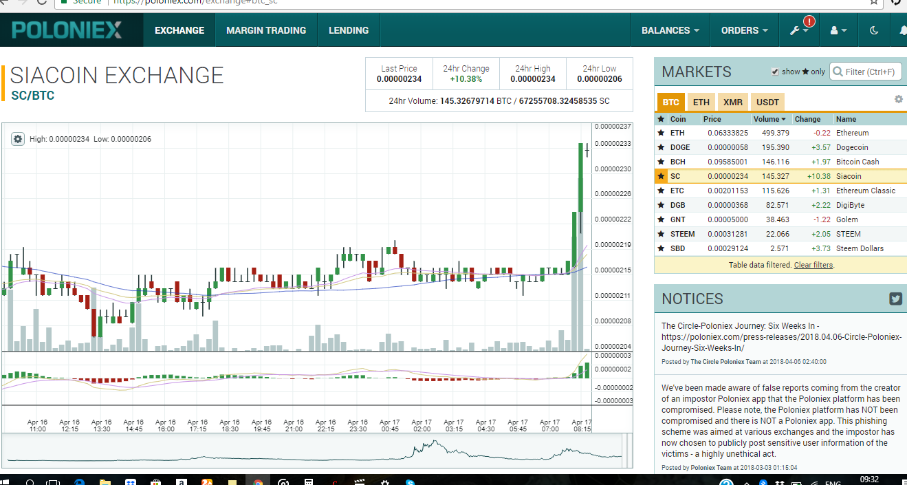Unstar the STEEM market row
Screen dimensions: 907x485
tap(661, 234)
